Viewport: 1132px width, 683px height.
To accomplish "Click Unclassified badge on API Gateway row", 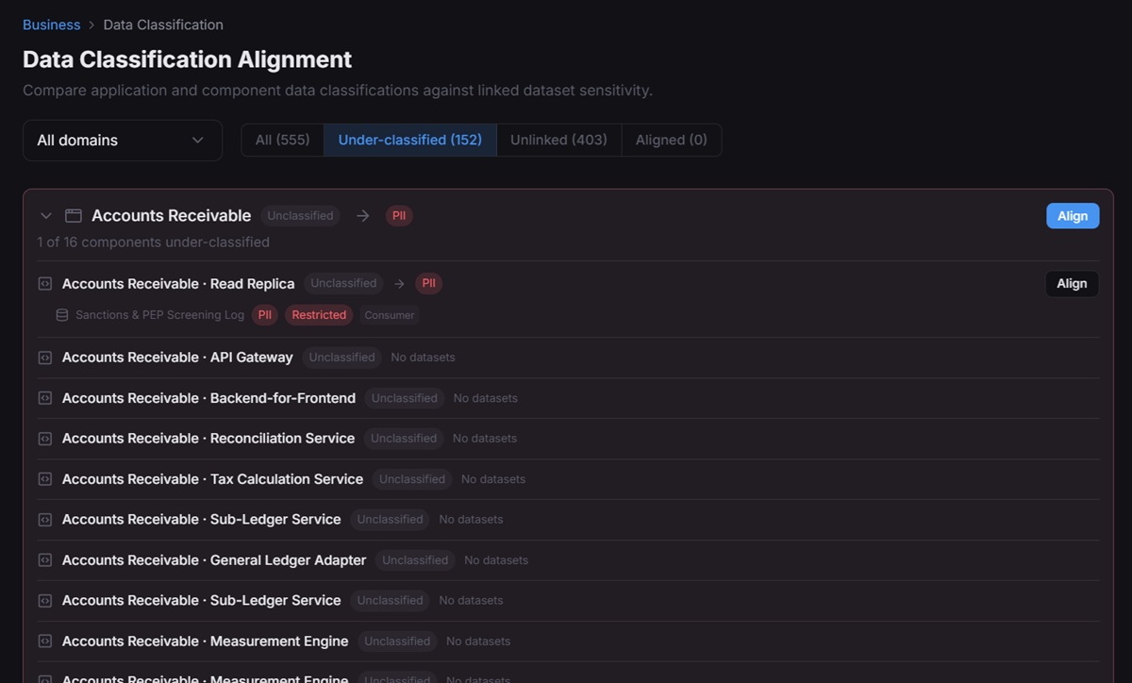I will pyautogui.click(x=341, y=358).
